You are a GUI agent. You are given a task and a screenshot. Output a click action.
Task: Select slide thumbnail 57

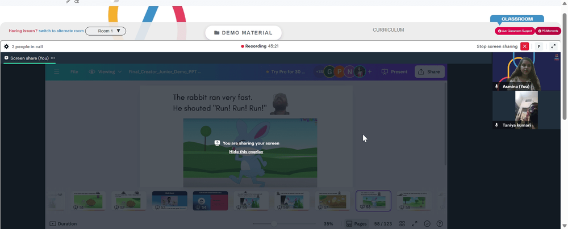(332, 201)
